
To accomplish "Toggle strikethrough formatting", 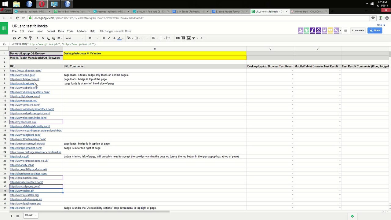I will 114,38.
